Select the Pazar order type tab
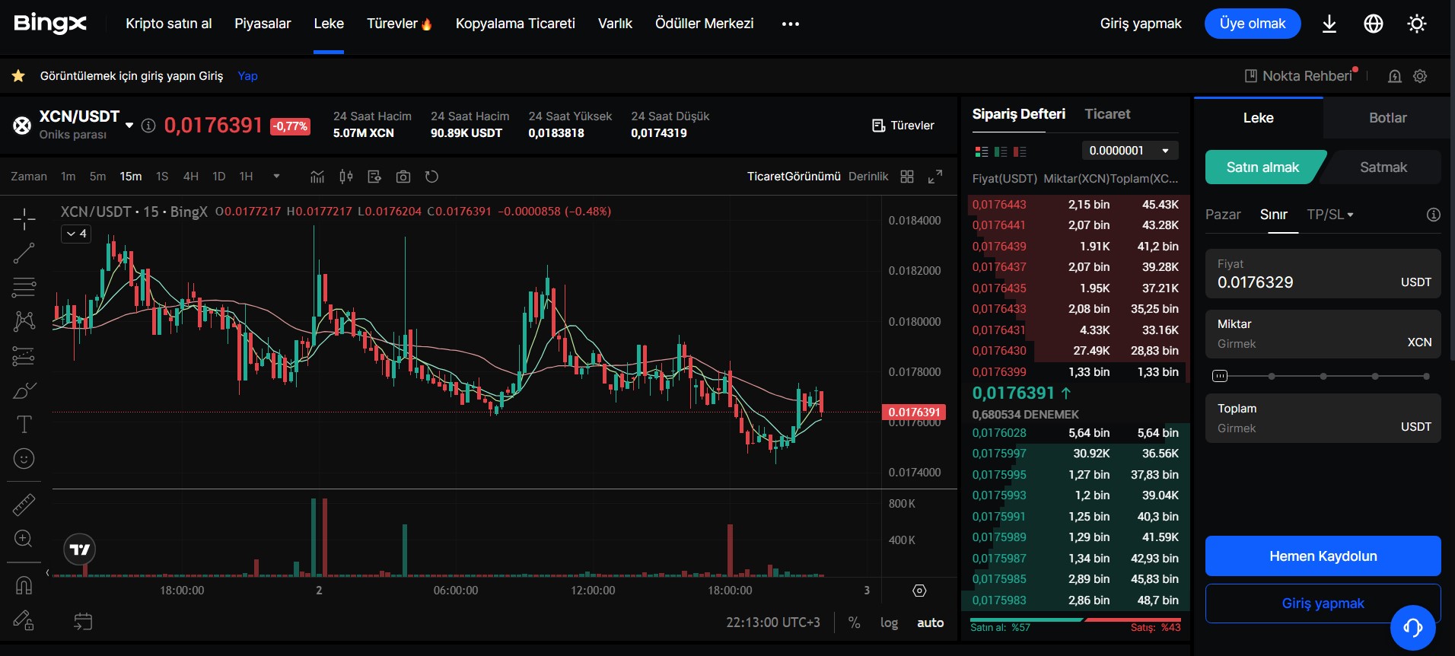Viewport: 1455px width, 656px height. (x=1223, y=215)
